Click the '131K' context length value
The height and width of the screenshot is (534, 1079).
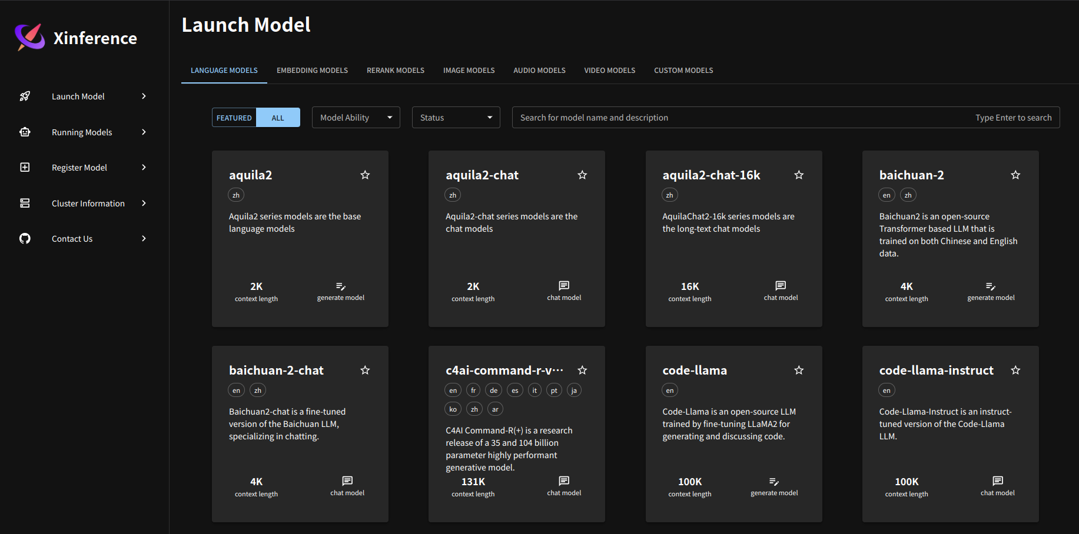pos(473,482)
